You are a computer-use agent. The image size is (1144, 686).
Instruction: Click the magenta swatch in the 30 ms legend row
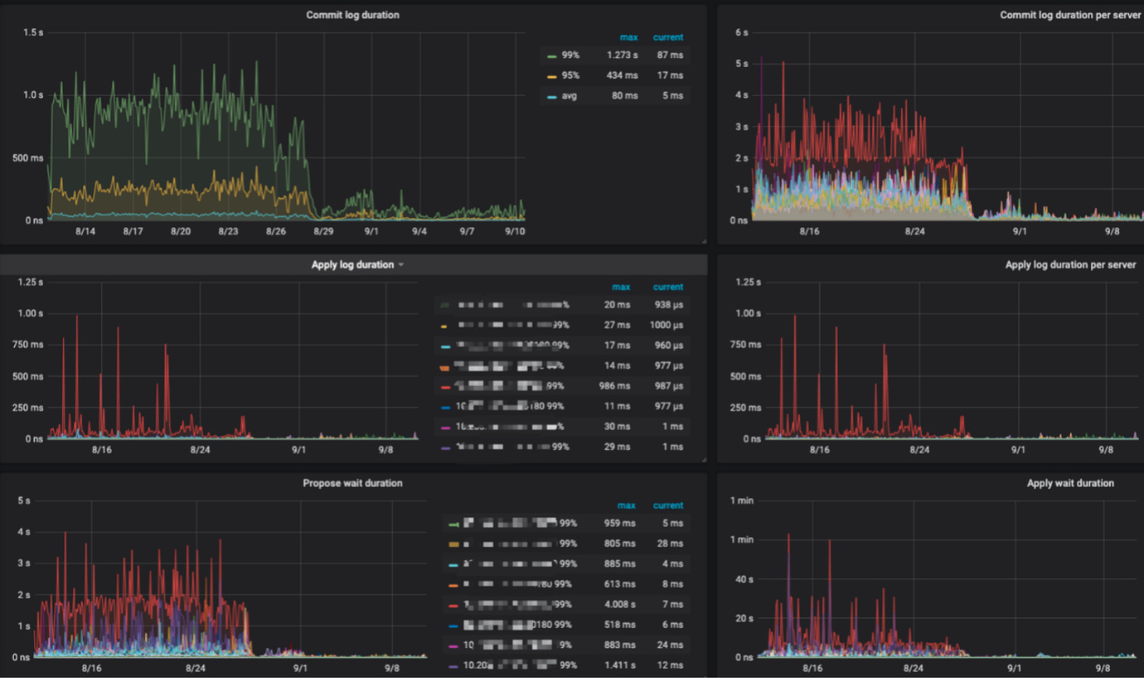(x=445, y=428)
